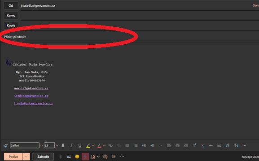The width and height of the screenshot is (259, 161).
Task: Center align the text
Action: [x=177, y=145]
